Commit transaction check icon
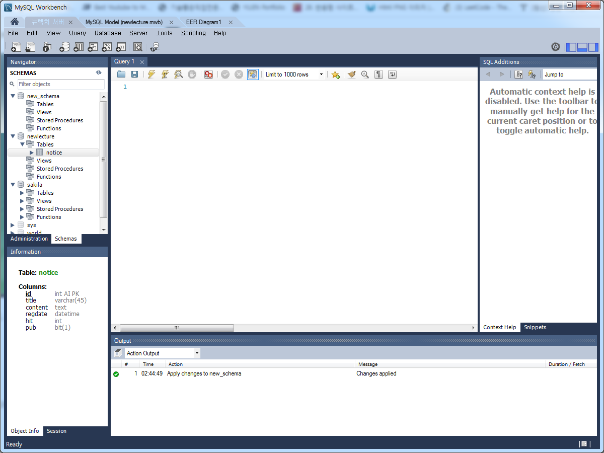Viewport: 604px width, 453px height. (x=225, y=74)
